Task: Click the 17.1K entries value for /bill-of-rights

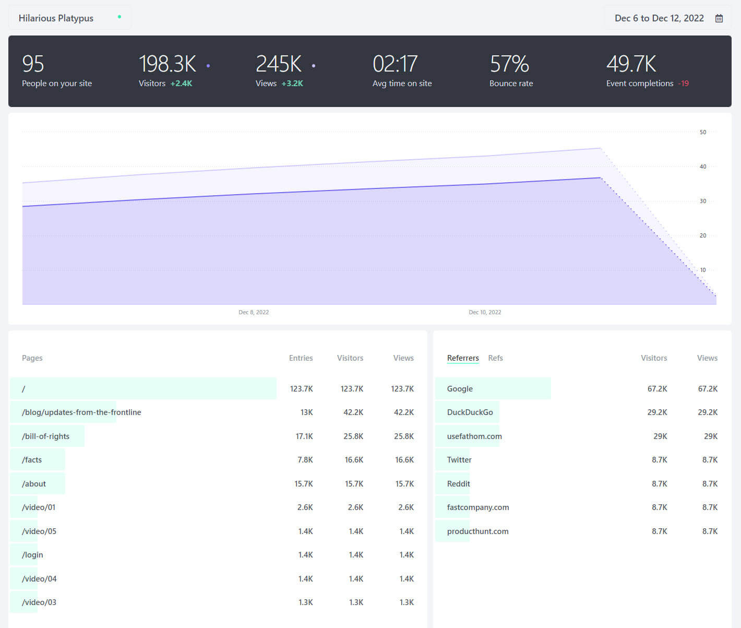Action: [304, 436]
